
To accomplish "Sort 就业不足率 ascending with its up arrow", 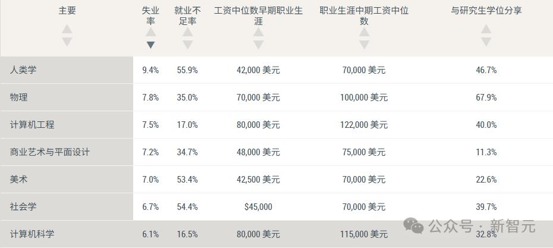I will pyautogui.click(x=187, y=32).
